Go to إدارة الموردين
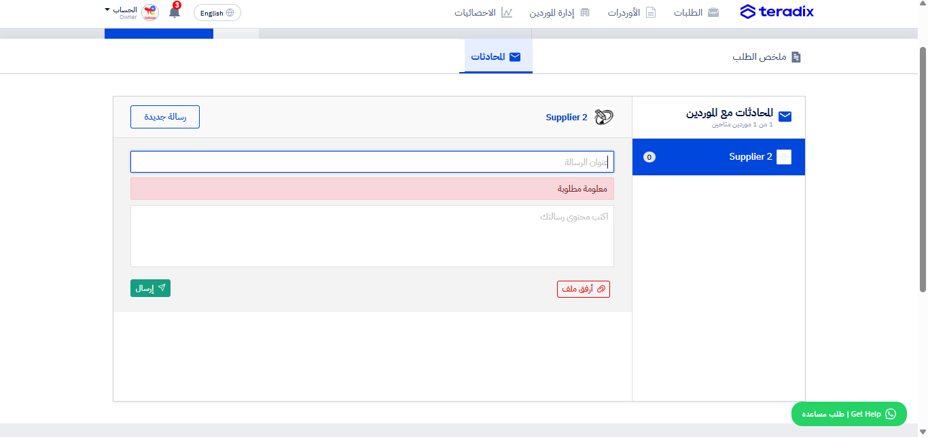Screen dimensions: 928x437 (559, 12)
